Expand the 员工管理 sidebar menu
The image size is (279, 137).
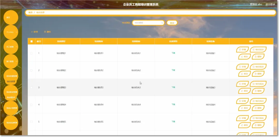(x=11, y=47)
